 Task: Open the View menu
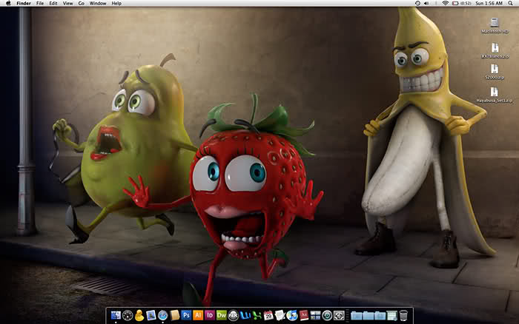tap(68, 3)
